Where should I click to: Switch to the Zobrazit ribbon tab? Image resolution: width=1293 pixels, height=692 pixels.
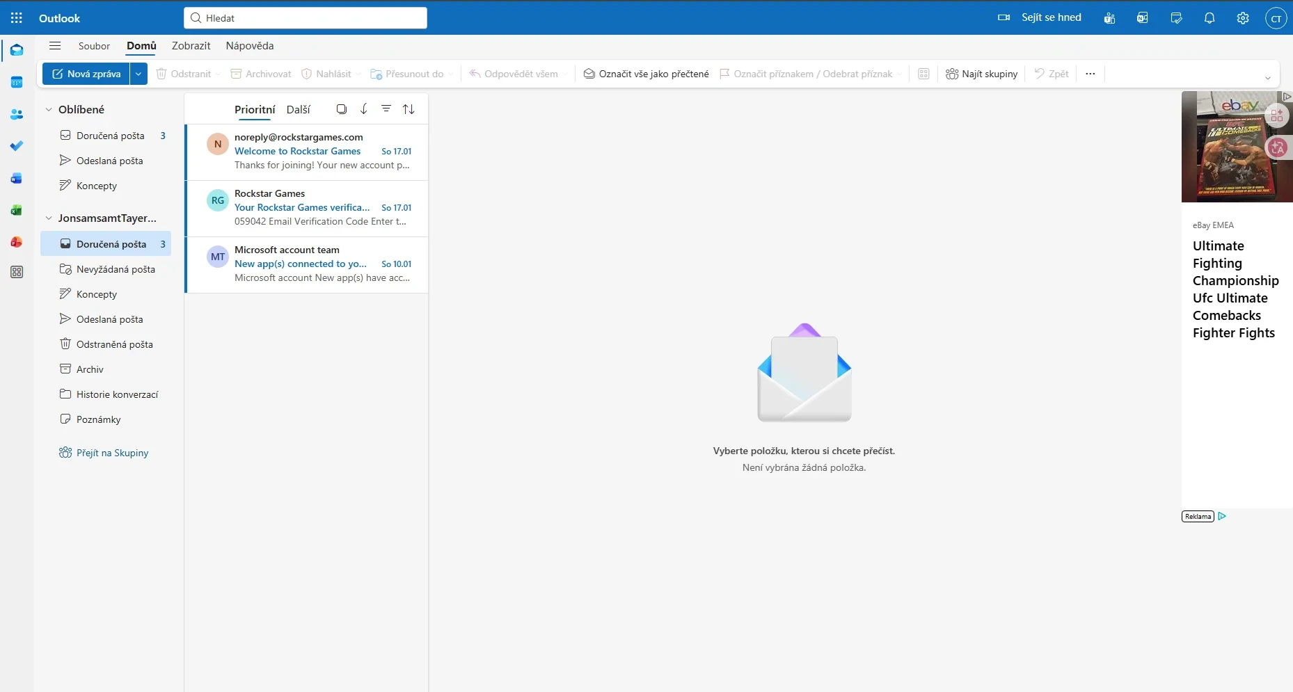click(191, 46)
